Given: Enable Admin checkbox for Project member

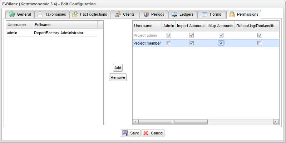Looking at the screenshot, I should [169, 43].
